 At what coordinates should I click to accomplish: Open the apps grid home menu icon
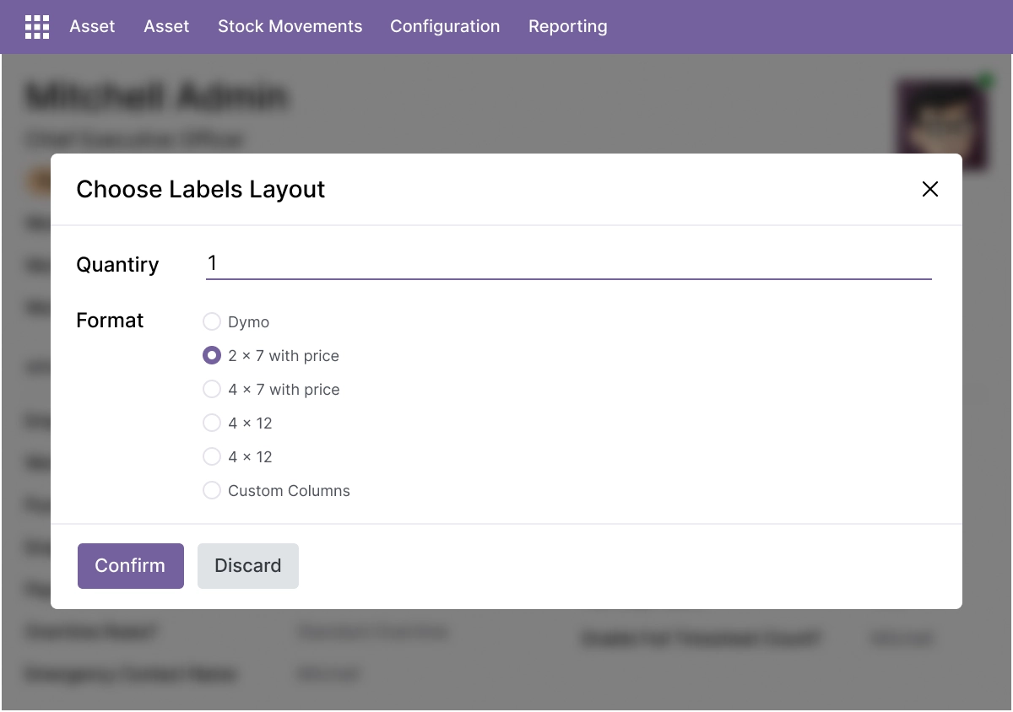click(37, 27)
